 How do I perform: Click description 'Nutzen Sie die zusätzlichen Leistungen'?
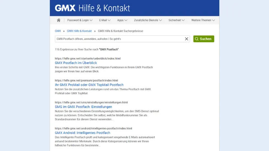[x=103, y=91]
